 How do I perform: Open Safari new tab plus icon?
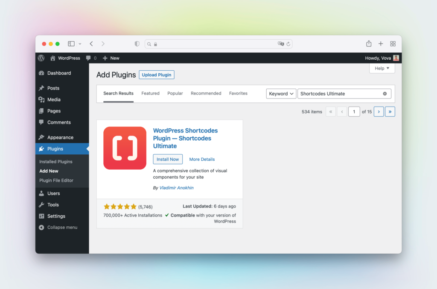tap(381, 44)
